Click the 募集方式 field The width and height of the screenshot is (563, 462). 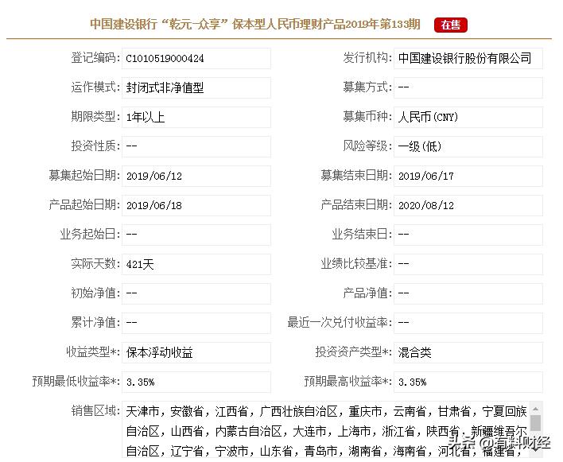[468, 87]
